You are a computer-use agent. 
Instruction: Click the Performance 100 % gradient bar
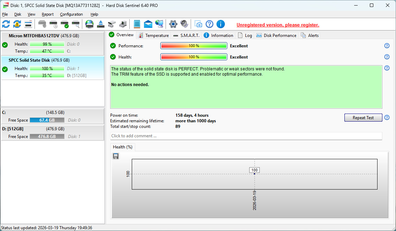click(x=194, y=46)
